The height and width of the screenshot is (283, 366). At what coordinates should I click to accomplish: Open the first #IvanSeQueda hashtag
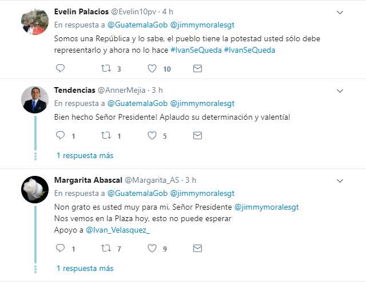click(x=196, y=50)
